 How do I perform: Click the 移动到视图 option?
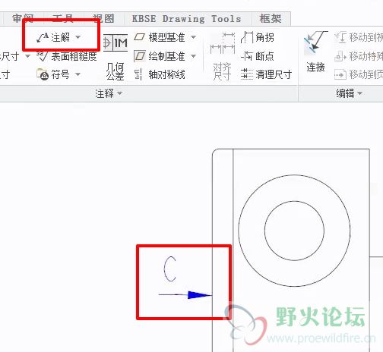coord(359,37)
